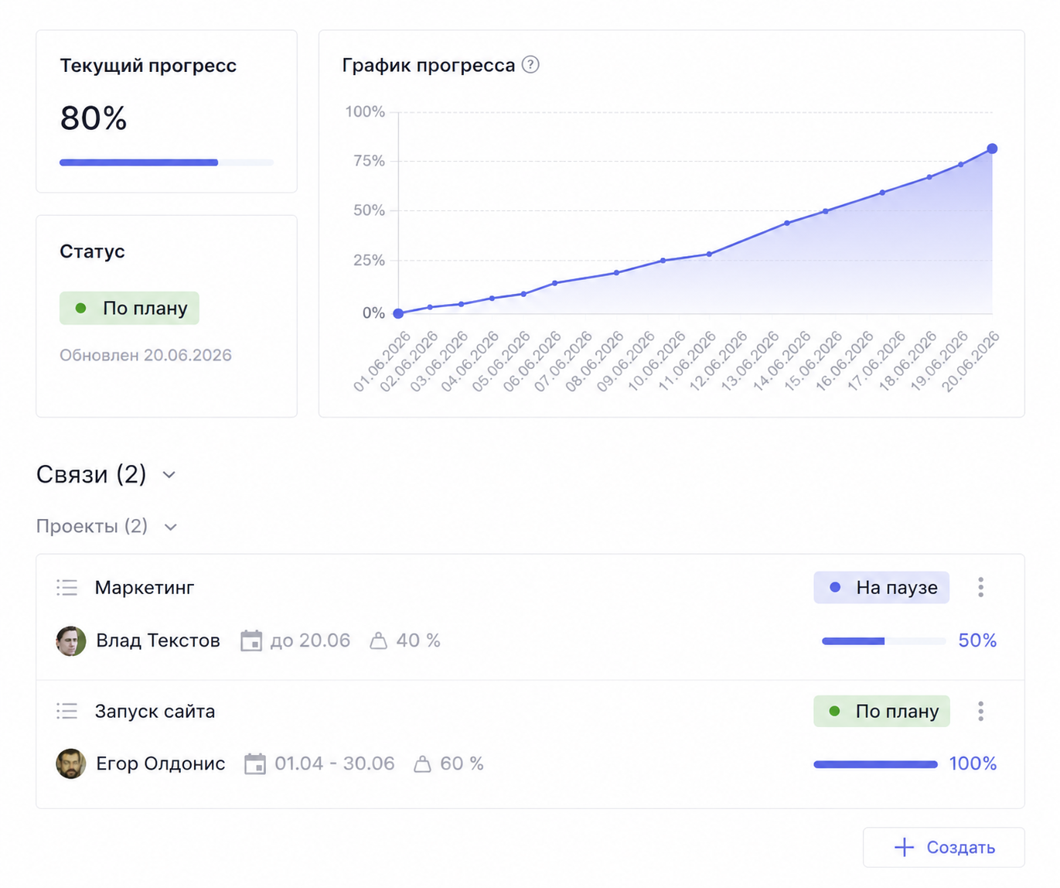Click the deadline text до 20.06

click(x=310, y=640)
